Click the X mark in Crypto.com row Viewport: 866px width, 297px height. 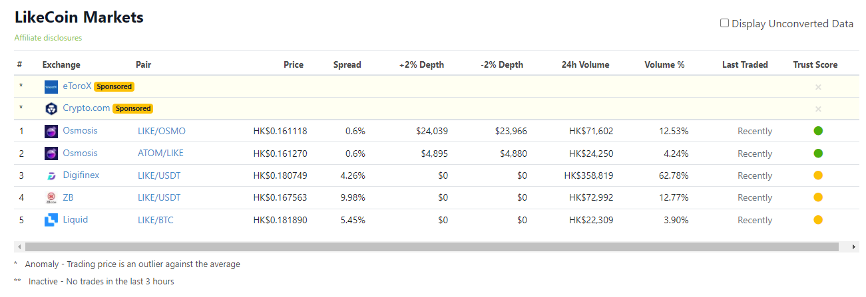[x=818, y=109]
